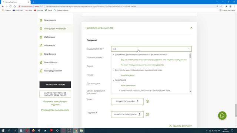Collapse the ЗАЯВЛЕНИЯ group
Image resolution: width=237 pixels, height=133 pixels.
pos(113,80)
